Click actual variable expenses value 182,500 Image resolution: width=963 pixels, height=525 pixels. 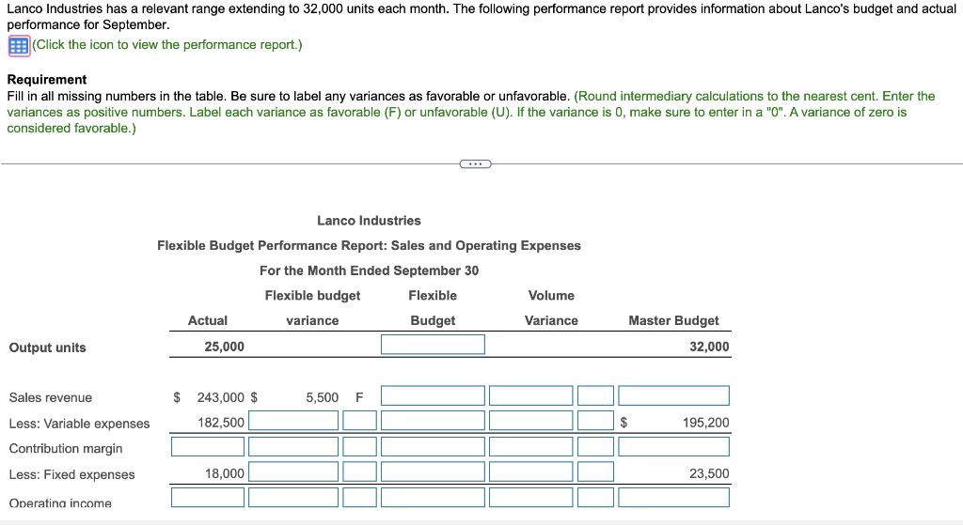tap(220, 423)
